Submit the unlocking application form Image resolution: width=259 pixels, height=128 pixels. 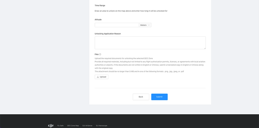tap(159, 97)
